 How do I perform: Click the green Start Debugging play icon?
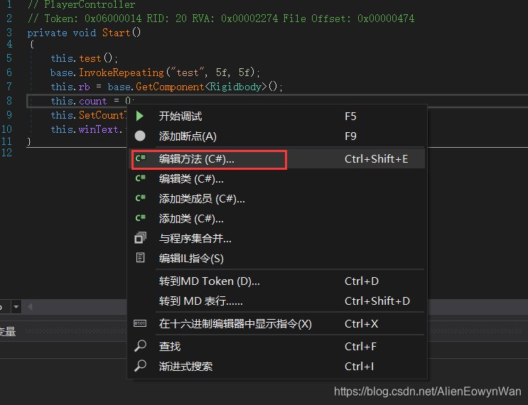(x=140, y=116)
